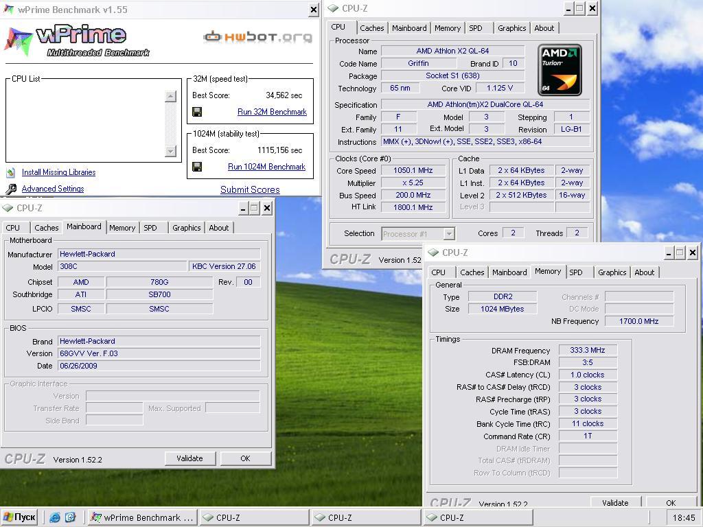The image size is (703, 527).
Task: Click Validate in Memory CPU-Z window
Action: click(615, 502)
